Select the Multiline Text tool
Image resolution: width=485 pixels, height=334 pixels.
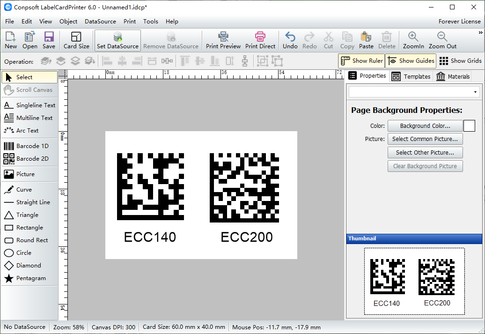click(29, 118)
